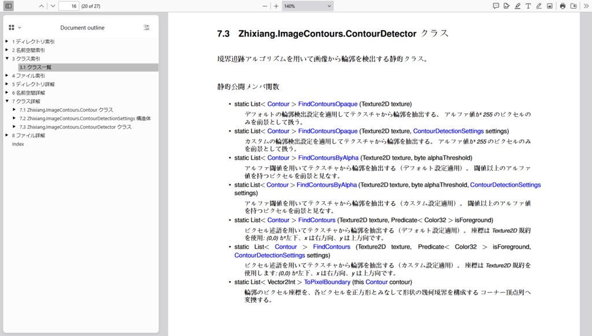This screenshot has width=592, height=336.
Task: Open outline entry 7.3 ContourDetector クラス
Action: (x=76, y=127)
